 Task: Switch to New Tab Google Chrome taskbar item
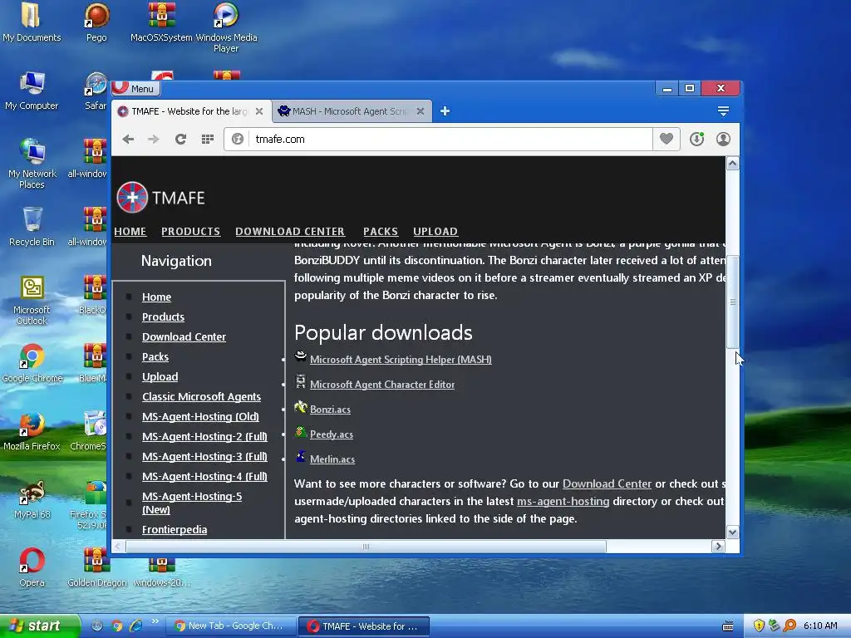(x=230, y=626)
